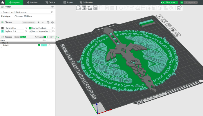The height and width of the screenshot is (116, 203).
Task: Click the Split to objects icon
Action: pos(101,8)
